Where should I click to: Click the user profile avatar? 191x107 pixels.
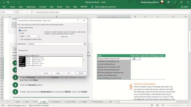coord(162,2)
